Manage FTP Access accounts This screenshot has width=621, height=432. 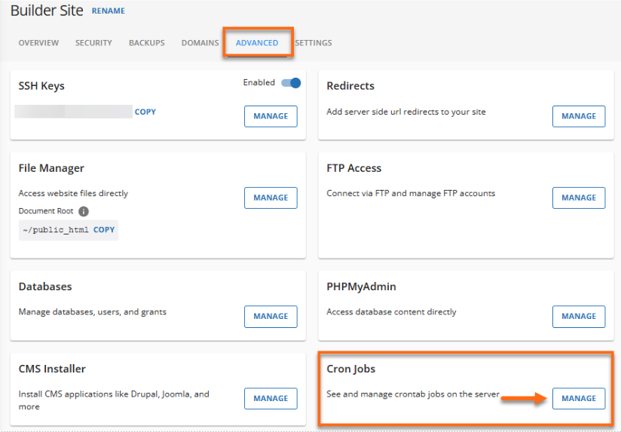click(579, 198)
